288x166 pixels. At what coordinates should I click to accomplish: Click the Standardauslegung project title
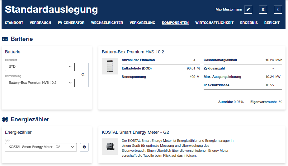click(x=51, y=10)
